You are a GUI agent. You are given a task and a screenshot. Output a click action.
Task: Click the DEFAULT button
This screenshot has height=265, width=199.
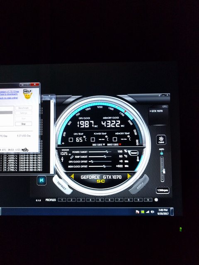click(x=62, y=185)
